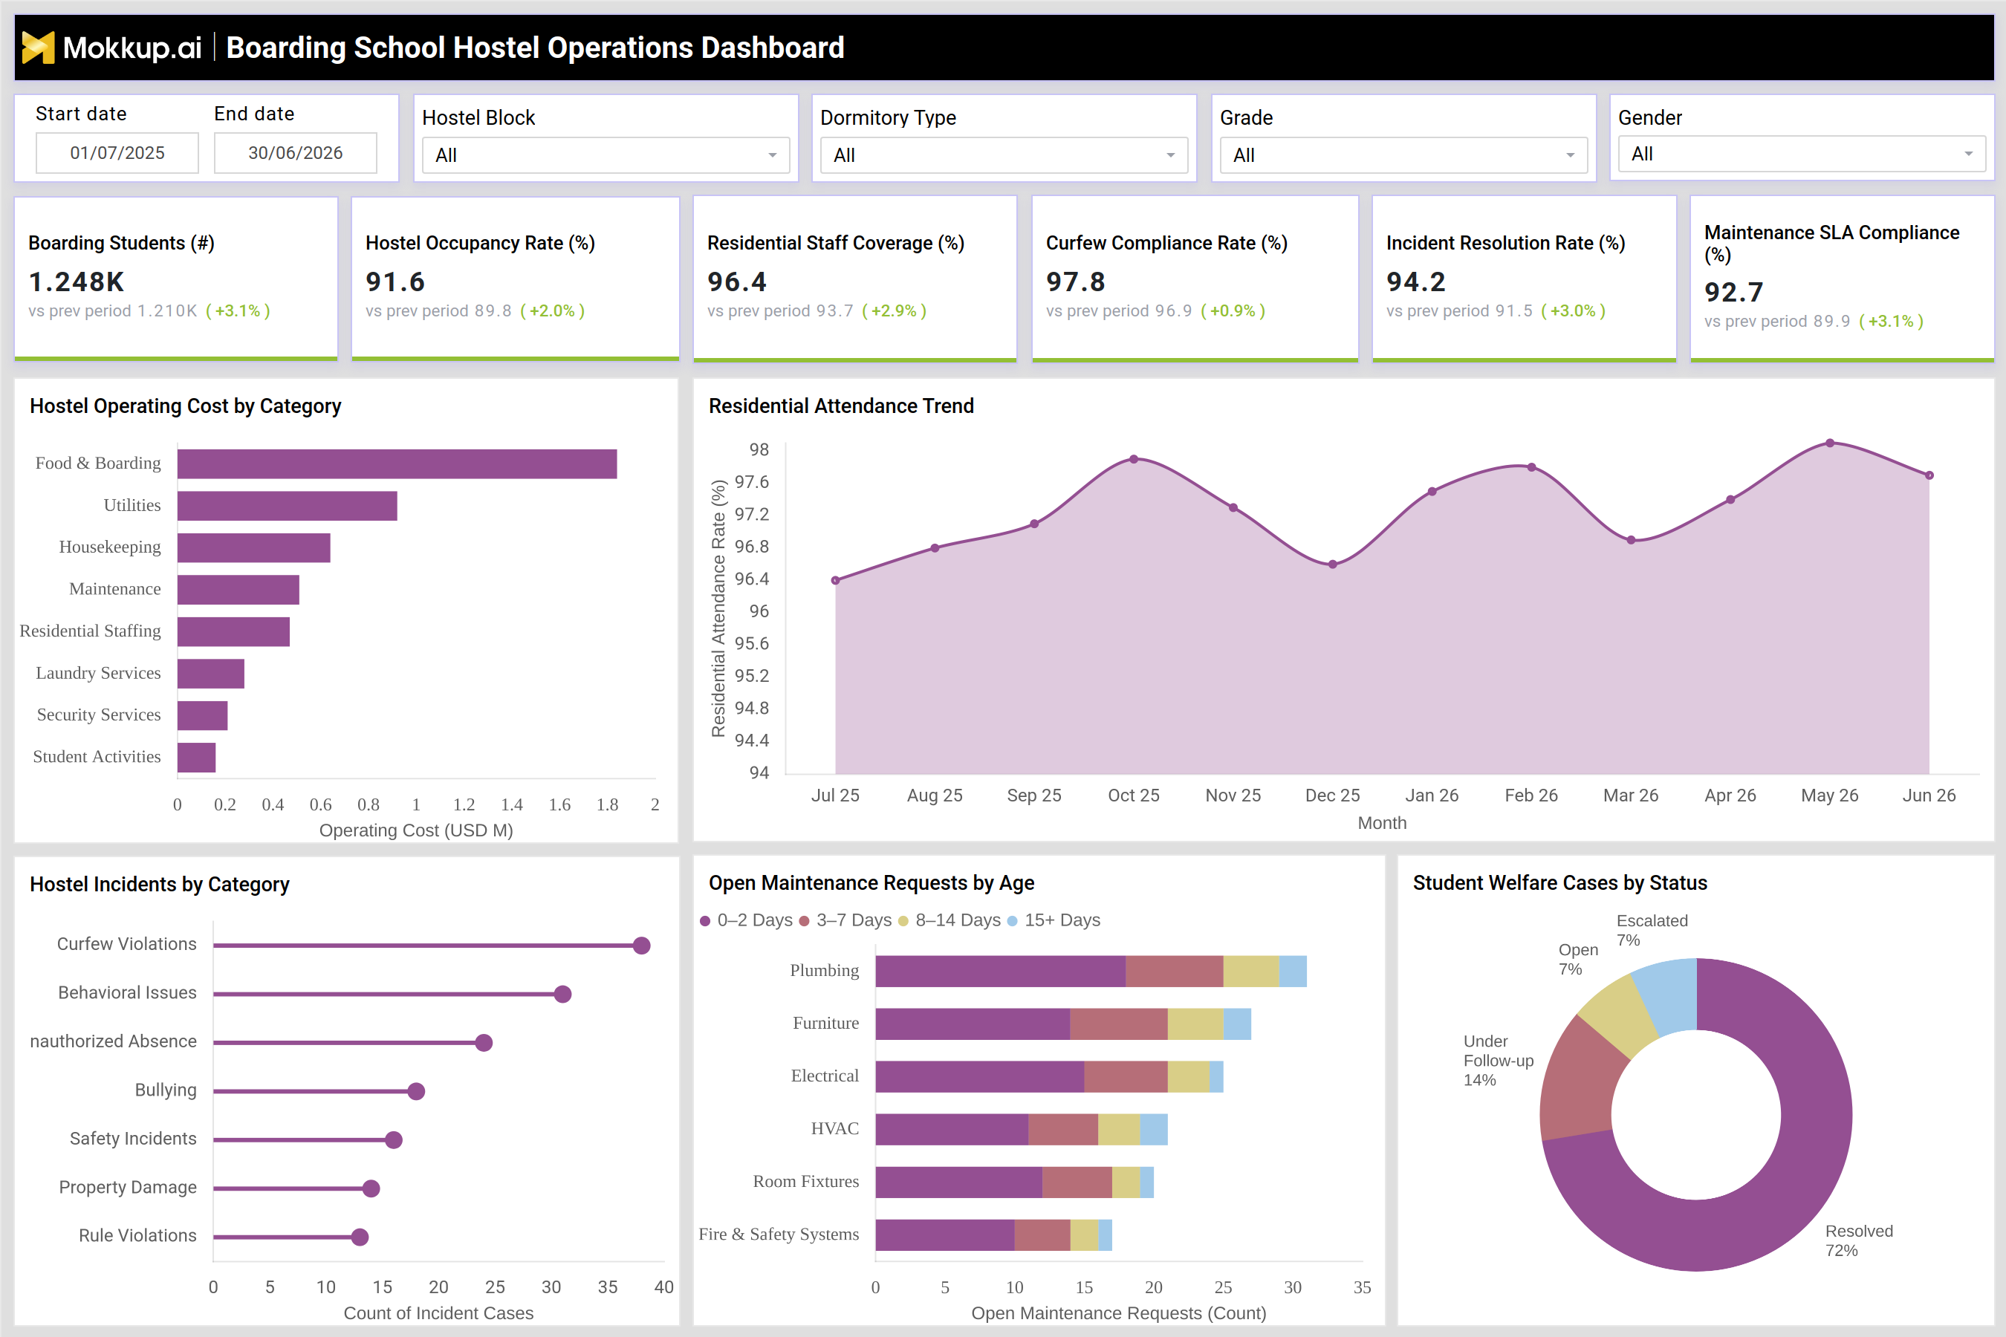Toggle the 0–2 Days legend item
Screen dimensions: 2006x1337
pos(746,920)
